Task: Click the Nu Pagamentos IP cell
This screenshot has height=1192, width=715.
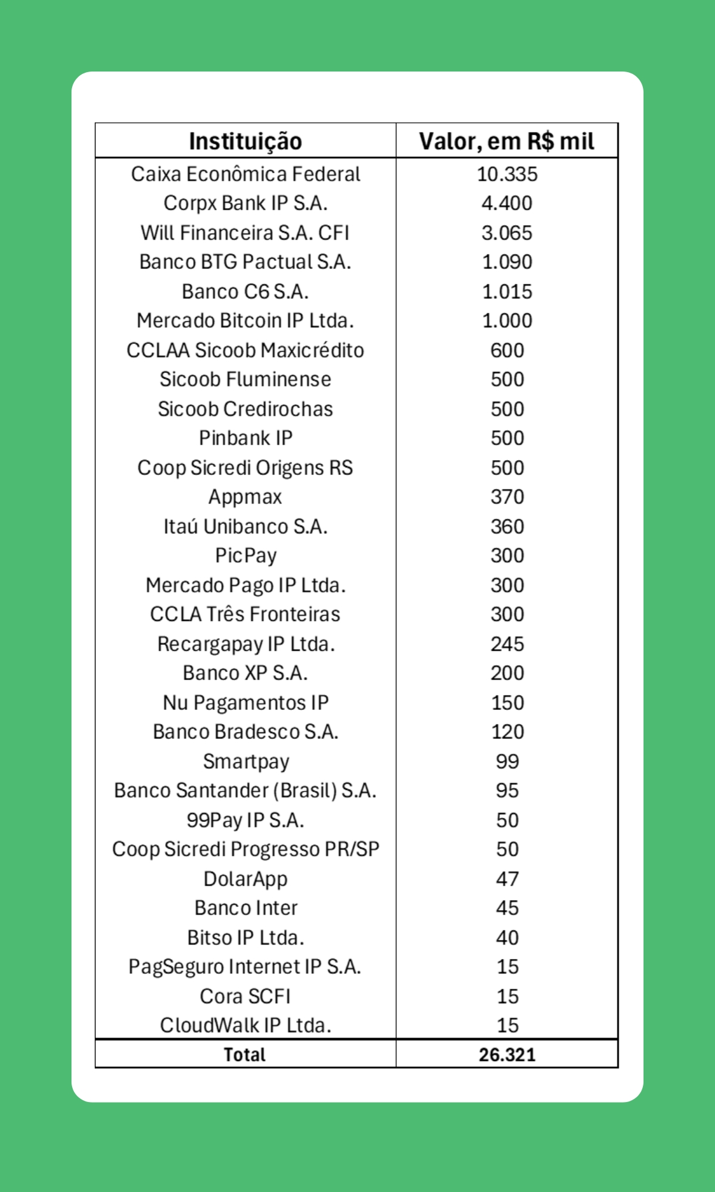Action: pyautogui.click(x=245, y=703)
